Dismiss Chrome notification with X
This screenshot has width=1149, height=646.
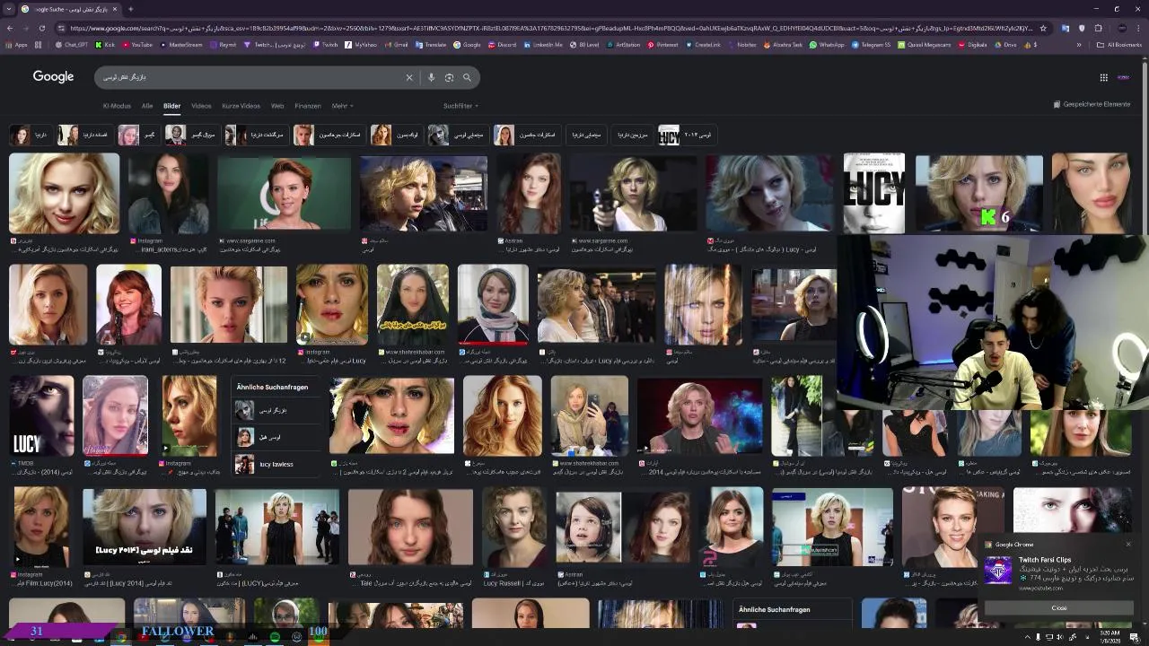coord(1128,544)
